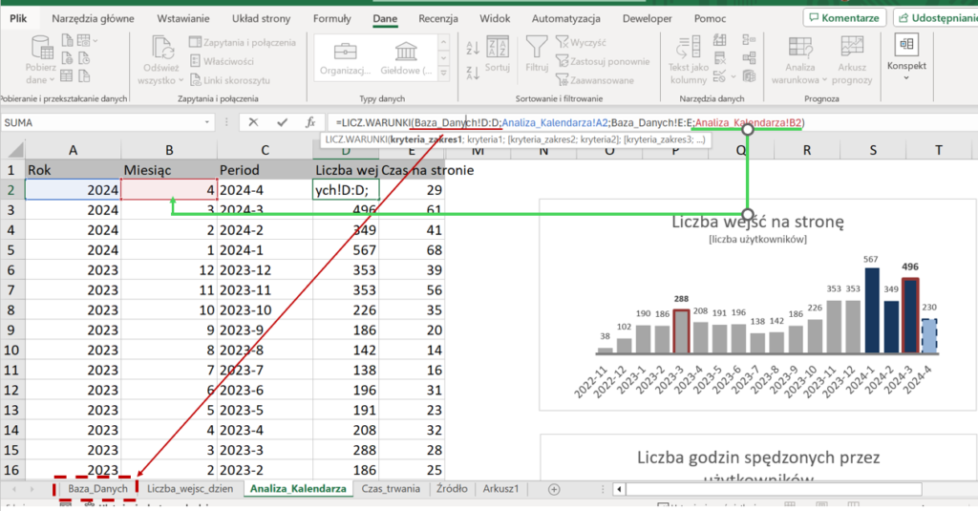Click the horizontal scrollbar at the bottom

[774, 489]
